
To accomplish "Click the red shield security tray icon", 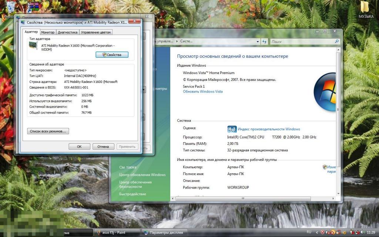I will coord(322,233).
